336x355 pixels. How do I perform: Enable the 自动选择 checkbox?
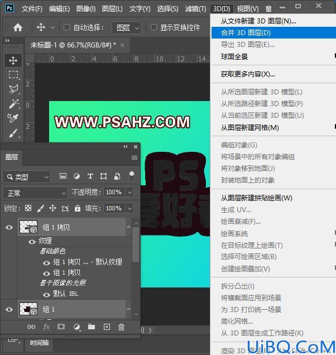coord(66,27)
